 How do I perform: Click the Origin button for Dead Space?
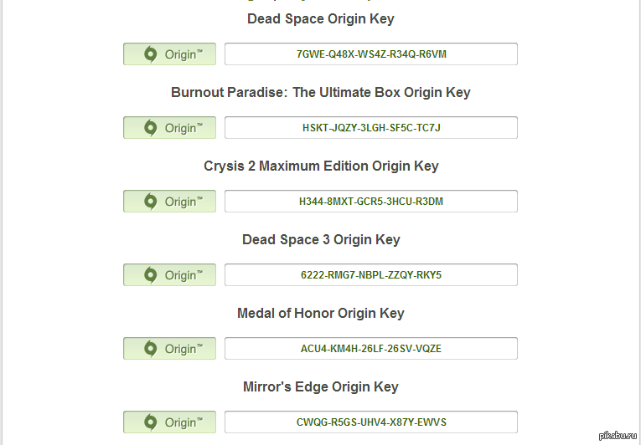click(169, 54)
